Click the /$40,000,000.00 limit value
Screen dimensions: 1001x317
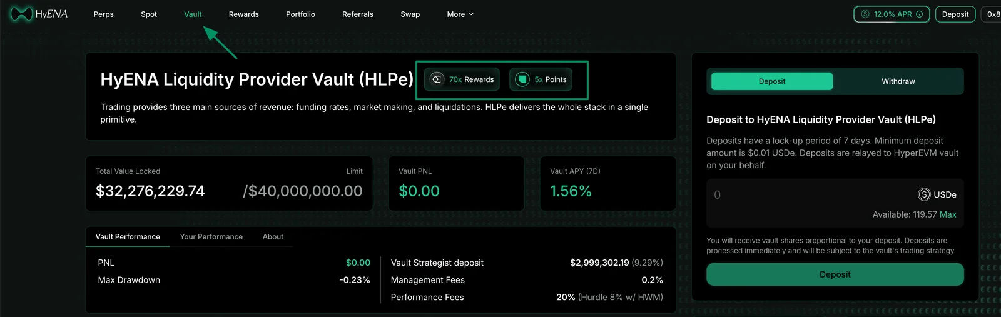[303, 191]
